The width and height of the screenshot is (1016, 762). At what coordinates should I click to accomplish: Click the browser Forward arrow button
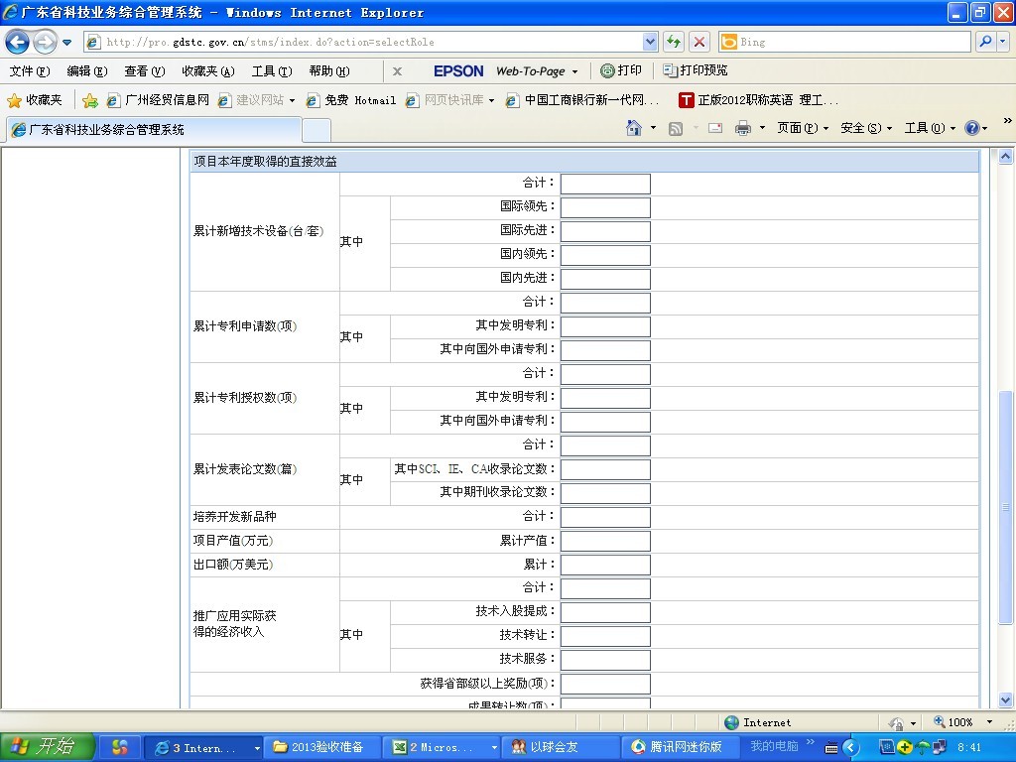pyautogui.click(x=45, y=42)
